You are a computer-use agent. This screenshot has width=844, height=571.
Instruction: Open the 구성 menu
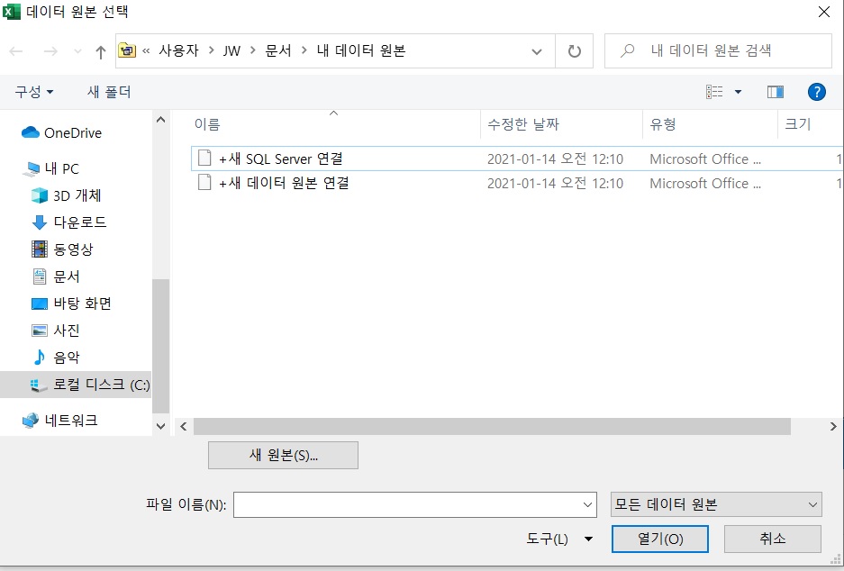tap(33, 92)
